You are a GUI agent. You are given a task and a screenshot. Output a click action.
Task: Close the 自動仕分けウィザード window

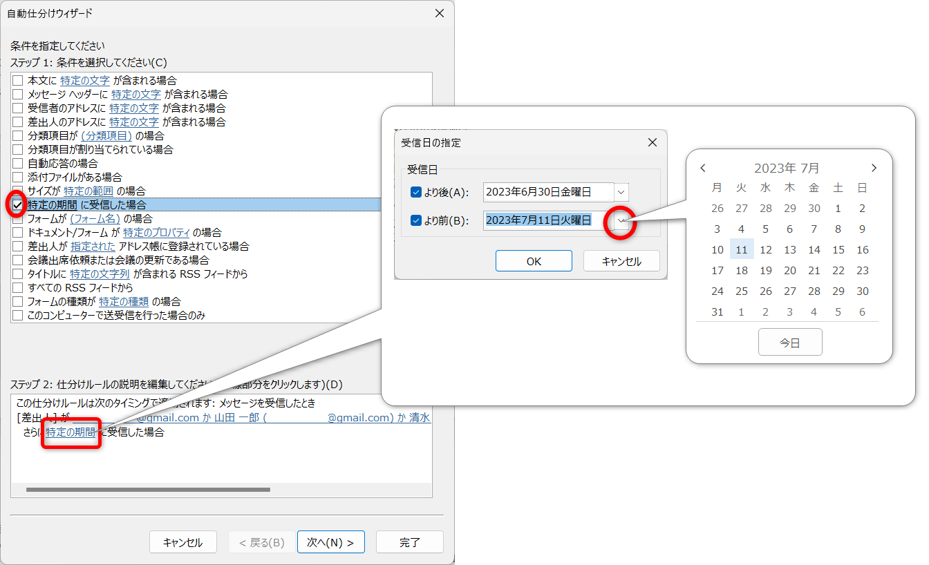point(439,13)
